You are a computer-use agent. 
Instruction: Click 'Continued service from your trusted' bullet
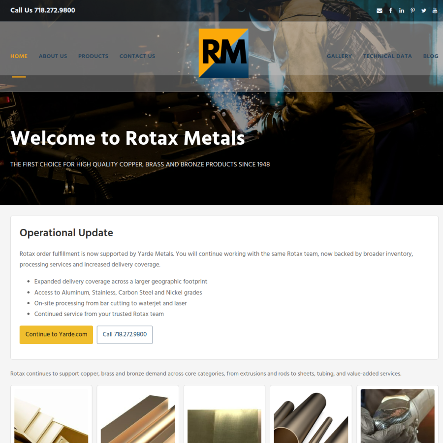(99, 314)
